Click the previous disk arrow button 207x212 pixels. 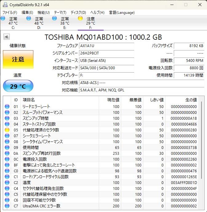tap(6, 37)
